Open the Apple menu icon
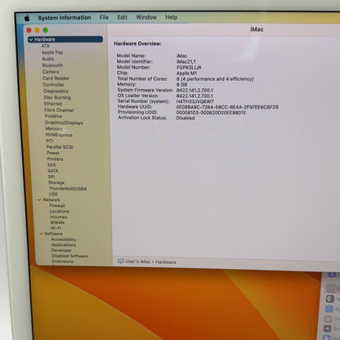This screenshot has width=340, height=340. click(x=27, y=18)
